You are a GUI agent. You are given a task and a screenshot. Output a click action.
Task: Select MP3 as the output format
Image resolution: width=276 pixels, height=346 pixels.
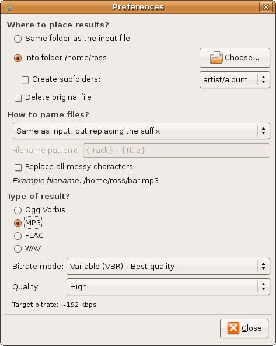click(x=18, y=223)
